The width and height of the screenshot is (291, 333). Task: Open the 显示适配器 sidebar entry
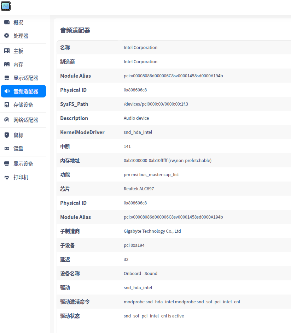pyautogui.click(x=23, y=78)
